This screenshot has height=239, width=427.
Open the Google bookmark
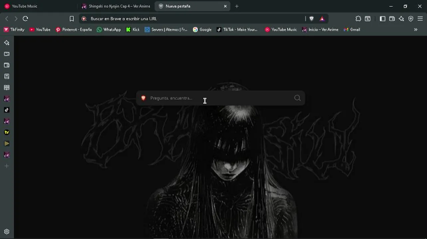tap(202, 30)
